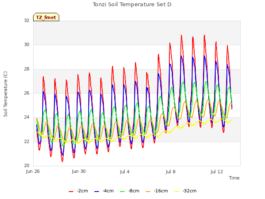Click the 32 y-axis tick label
The image size is (265, 199).
(x=26, y=20)
